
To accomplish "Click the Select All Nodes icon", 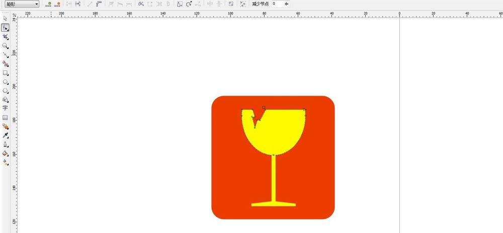I will [x=243, y=4].
